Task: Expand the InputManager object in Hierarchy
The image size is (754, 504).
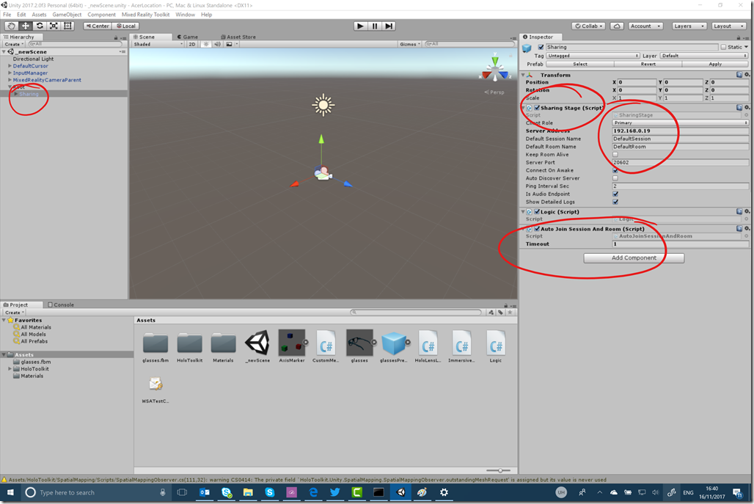Action: point(10,73)
